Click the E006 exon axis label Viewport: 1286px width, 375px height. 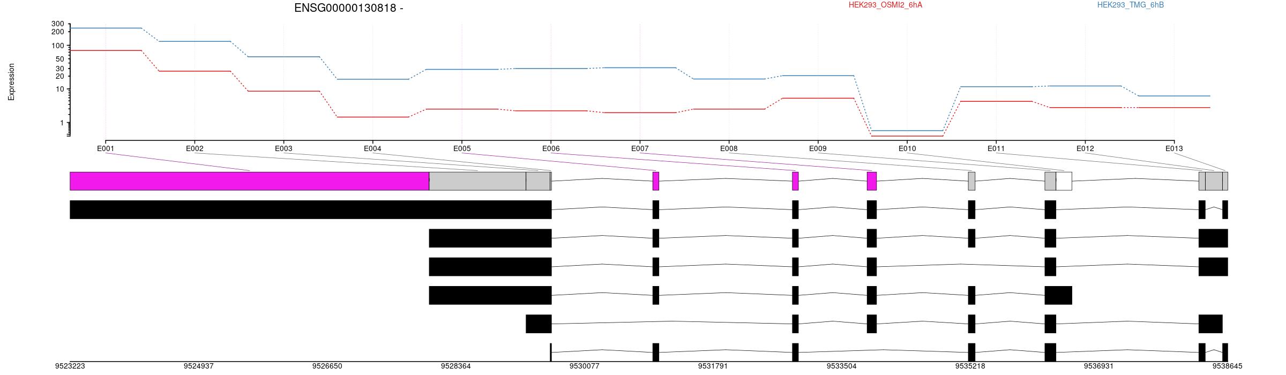551,148
